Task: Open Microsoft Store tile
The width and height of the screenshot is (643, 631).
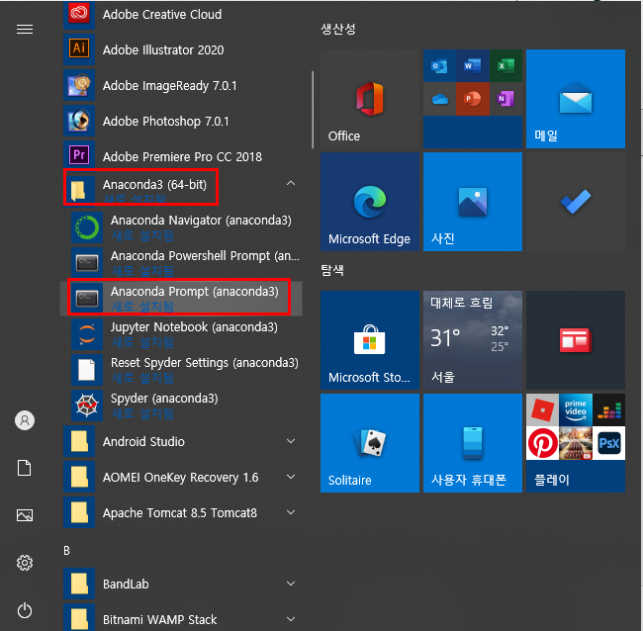Action: (370, 340)
